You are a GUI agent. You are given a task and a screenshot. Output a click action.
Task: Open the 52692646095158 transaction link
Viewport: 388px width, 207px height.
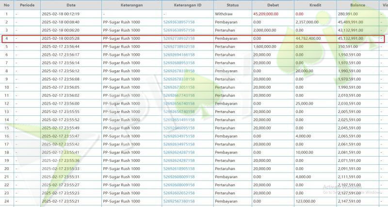(x=179, y=128)
